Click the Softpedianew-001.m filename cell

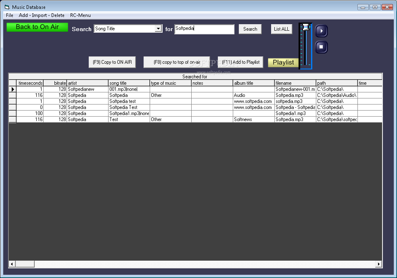(x=295, y=89)
